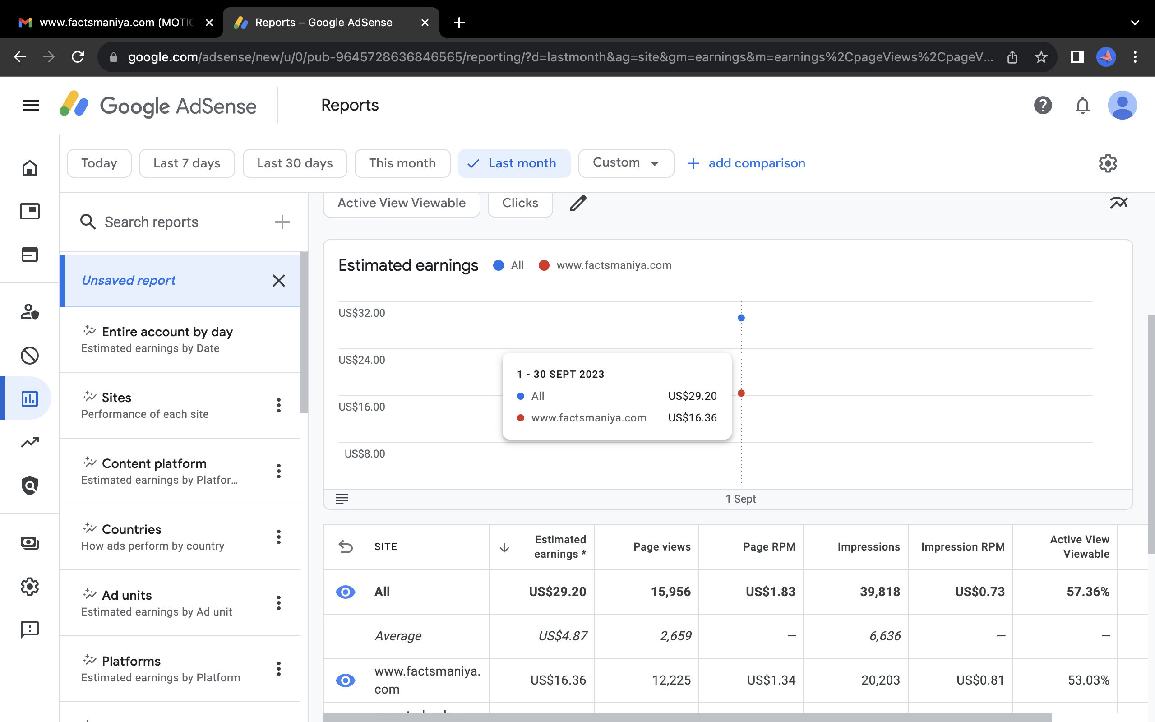Close the Unsaved report
Image resolution: width=1155 pixels, height=722 pixels.
(x=279, y=281)
